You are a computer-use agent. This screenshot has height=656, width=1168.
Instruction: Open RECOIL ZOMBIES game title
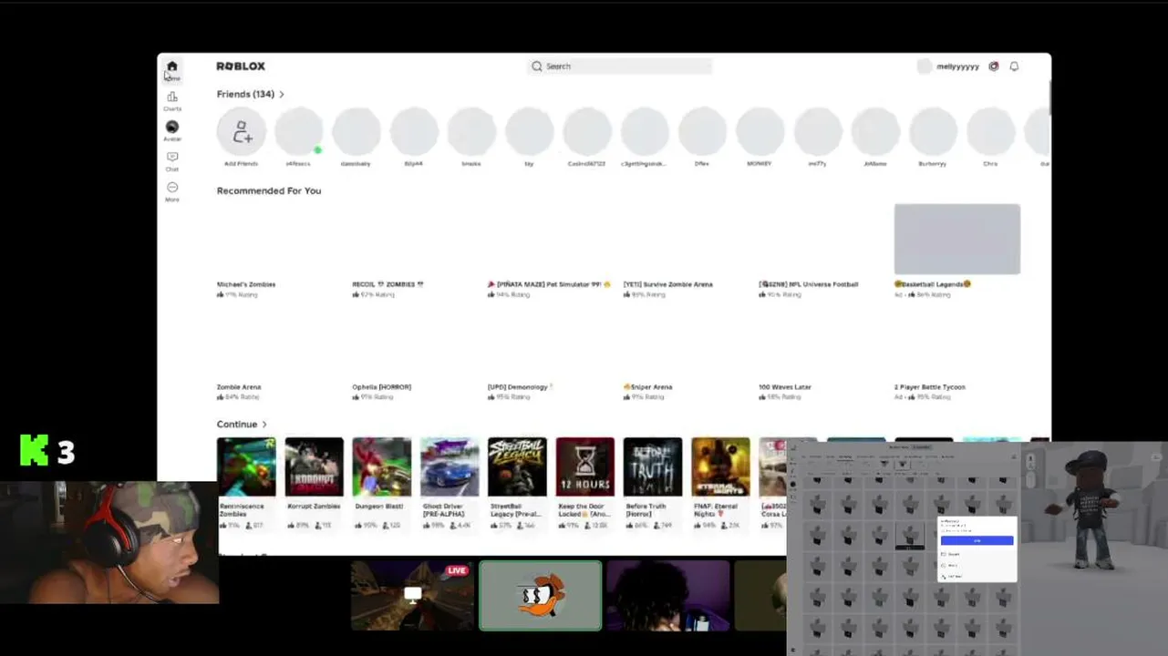pos(388,284)
